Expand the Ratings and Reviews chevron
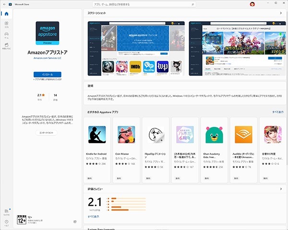Viewport: 288px width, 230px height. (280, 189)
